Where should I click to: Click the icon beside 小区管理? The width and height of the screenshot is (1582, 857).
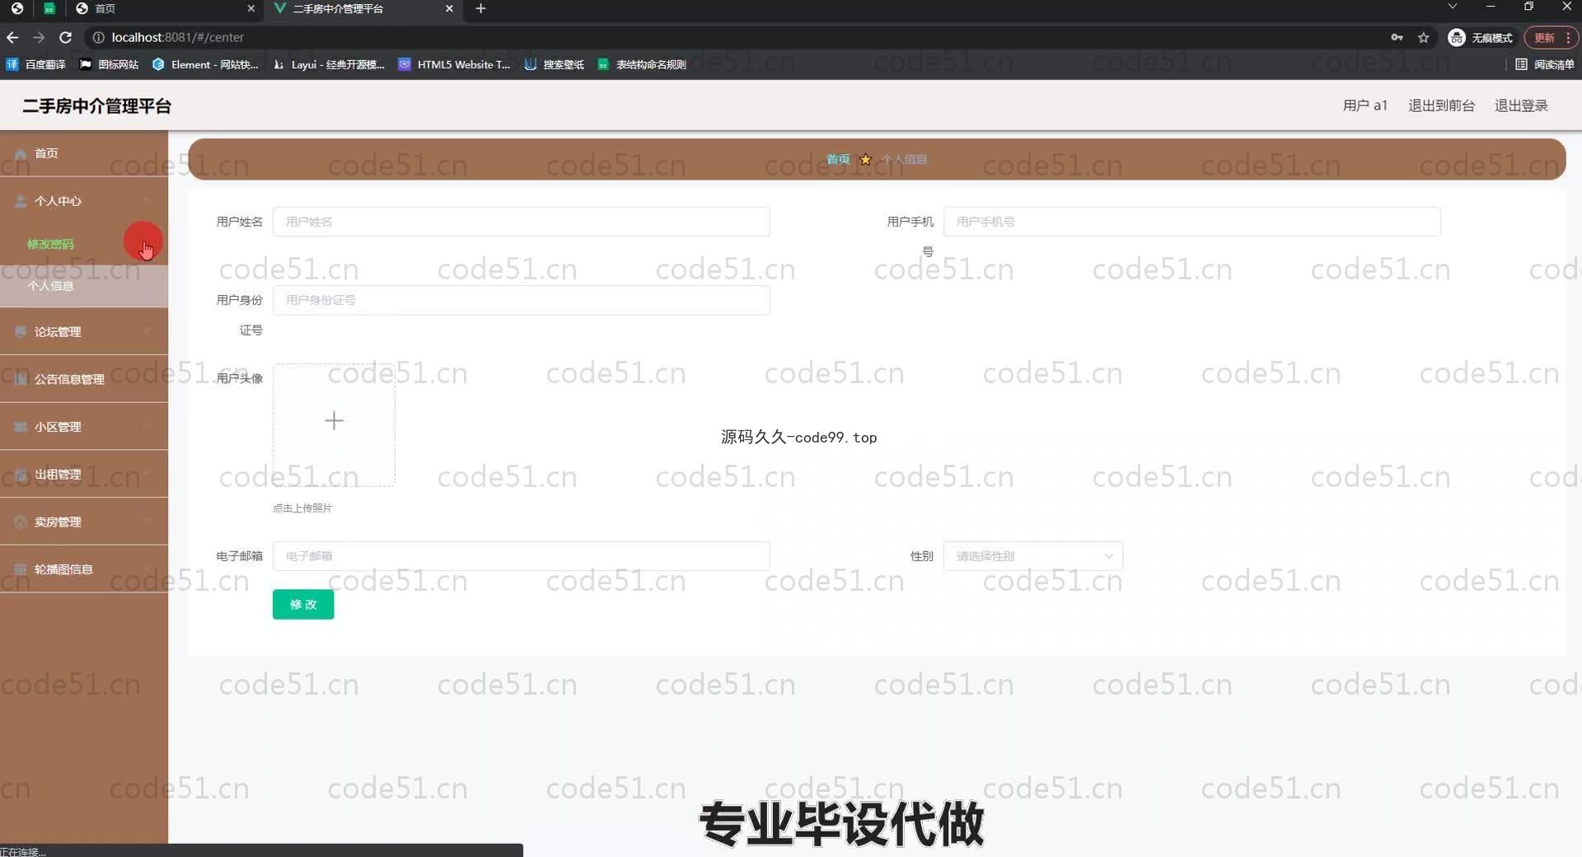21,427
